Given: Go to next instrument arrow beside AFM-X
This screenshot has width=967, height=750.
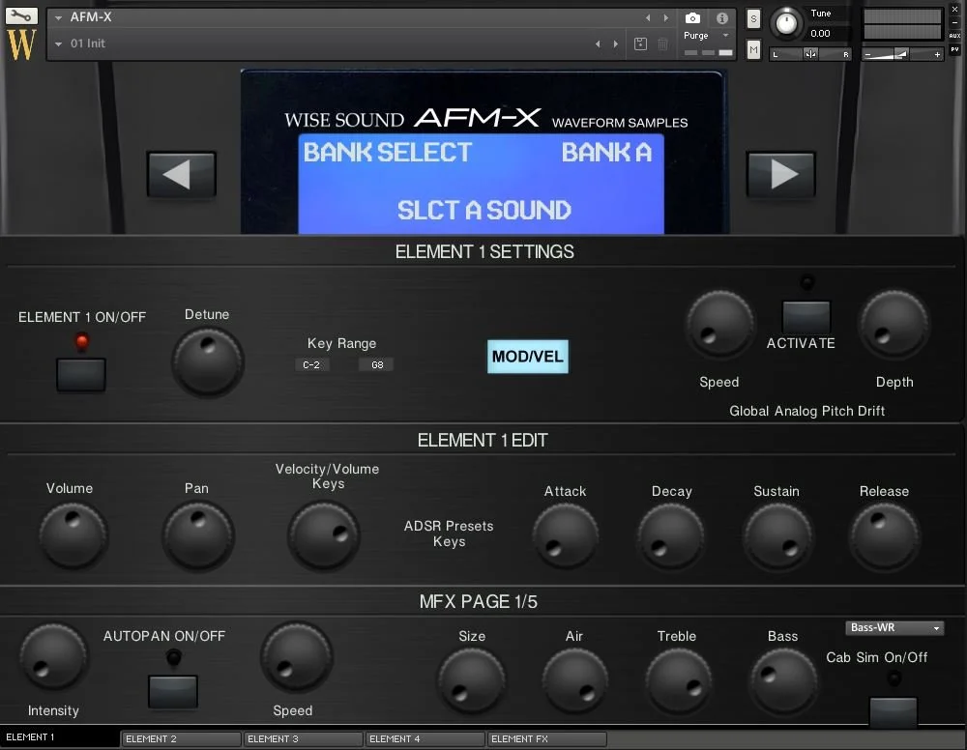Looking at the screenshot, I should [x=666, y=17].
